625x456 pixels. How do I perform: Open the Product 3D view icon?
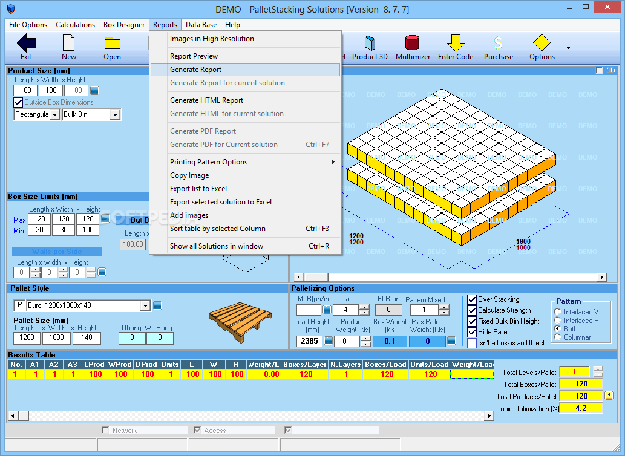(370, 43)
